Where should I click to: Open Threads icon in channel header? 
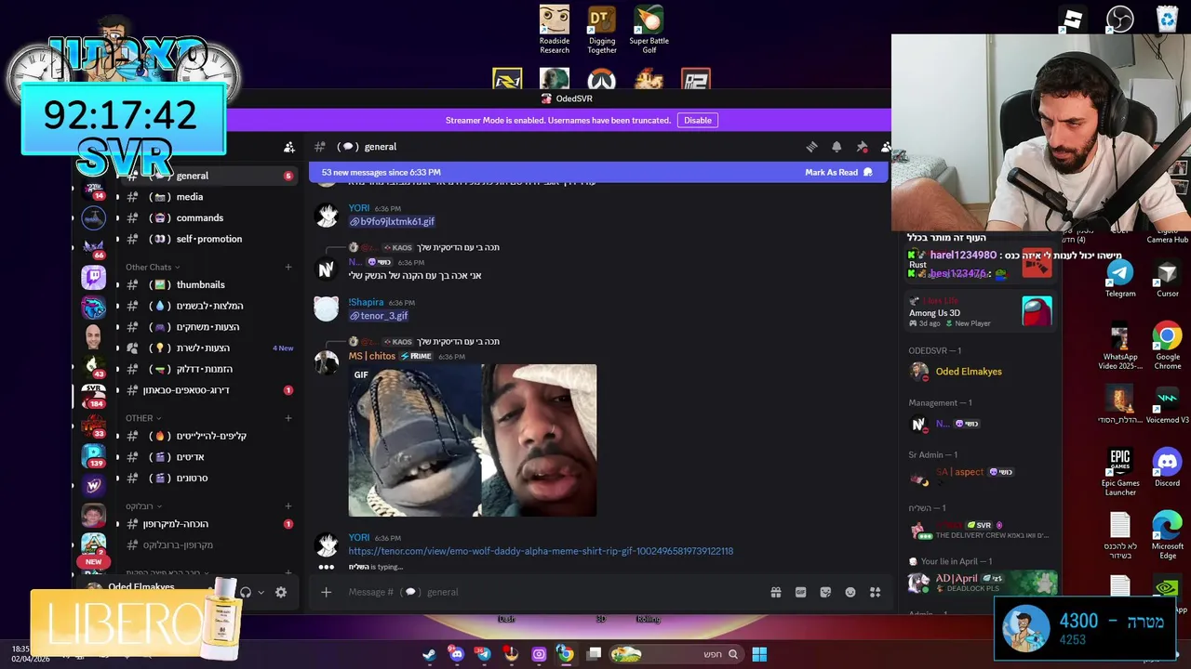(x=811, y=147)
